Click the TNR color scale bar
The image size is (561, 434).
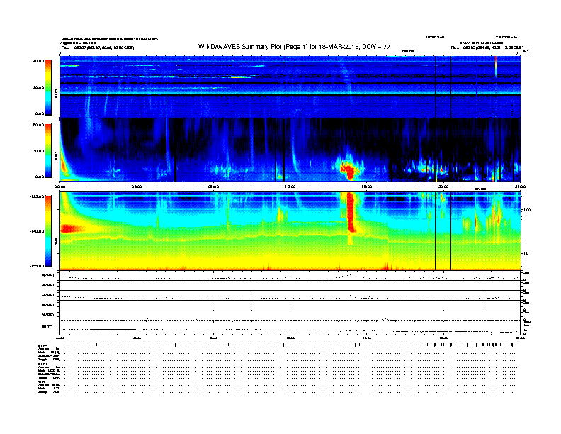(48, 231)
